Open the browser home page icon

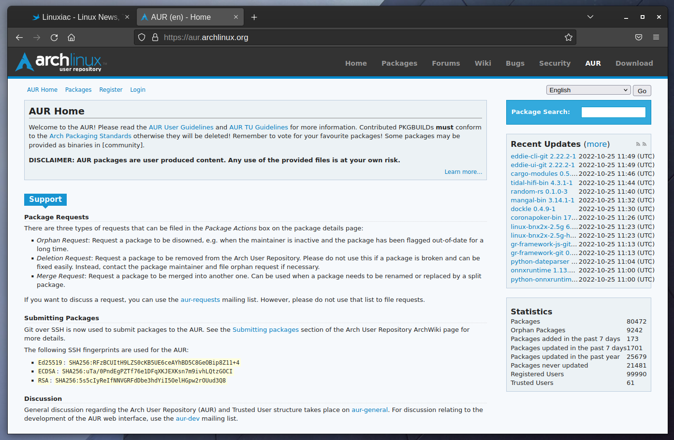71,37
